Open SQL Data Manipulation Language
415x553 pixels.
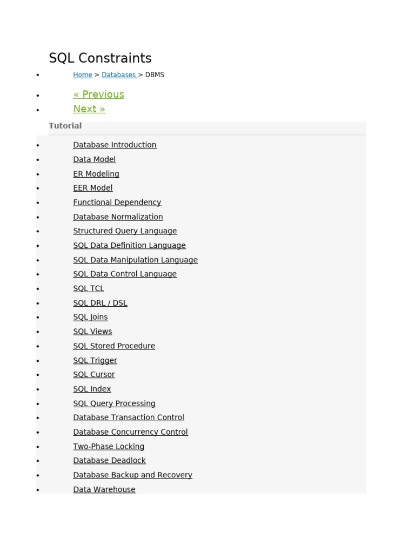coord(135,260)
